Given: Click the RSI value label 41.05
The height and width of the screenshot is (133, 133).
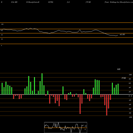Looking at the screenshot, I should (x=122, y=35).
